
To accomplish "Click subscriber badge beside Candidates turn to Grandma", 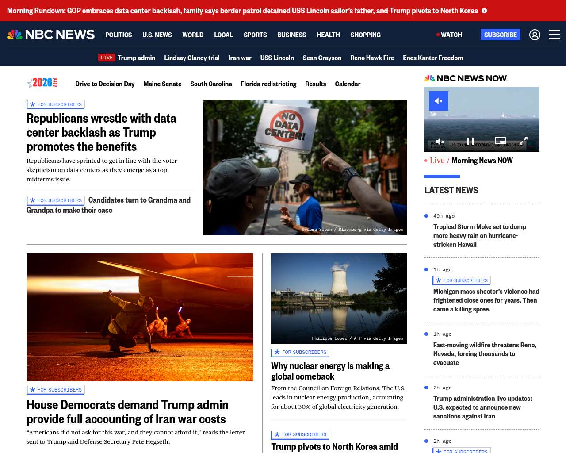I will click(x=56, y=200).
